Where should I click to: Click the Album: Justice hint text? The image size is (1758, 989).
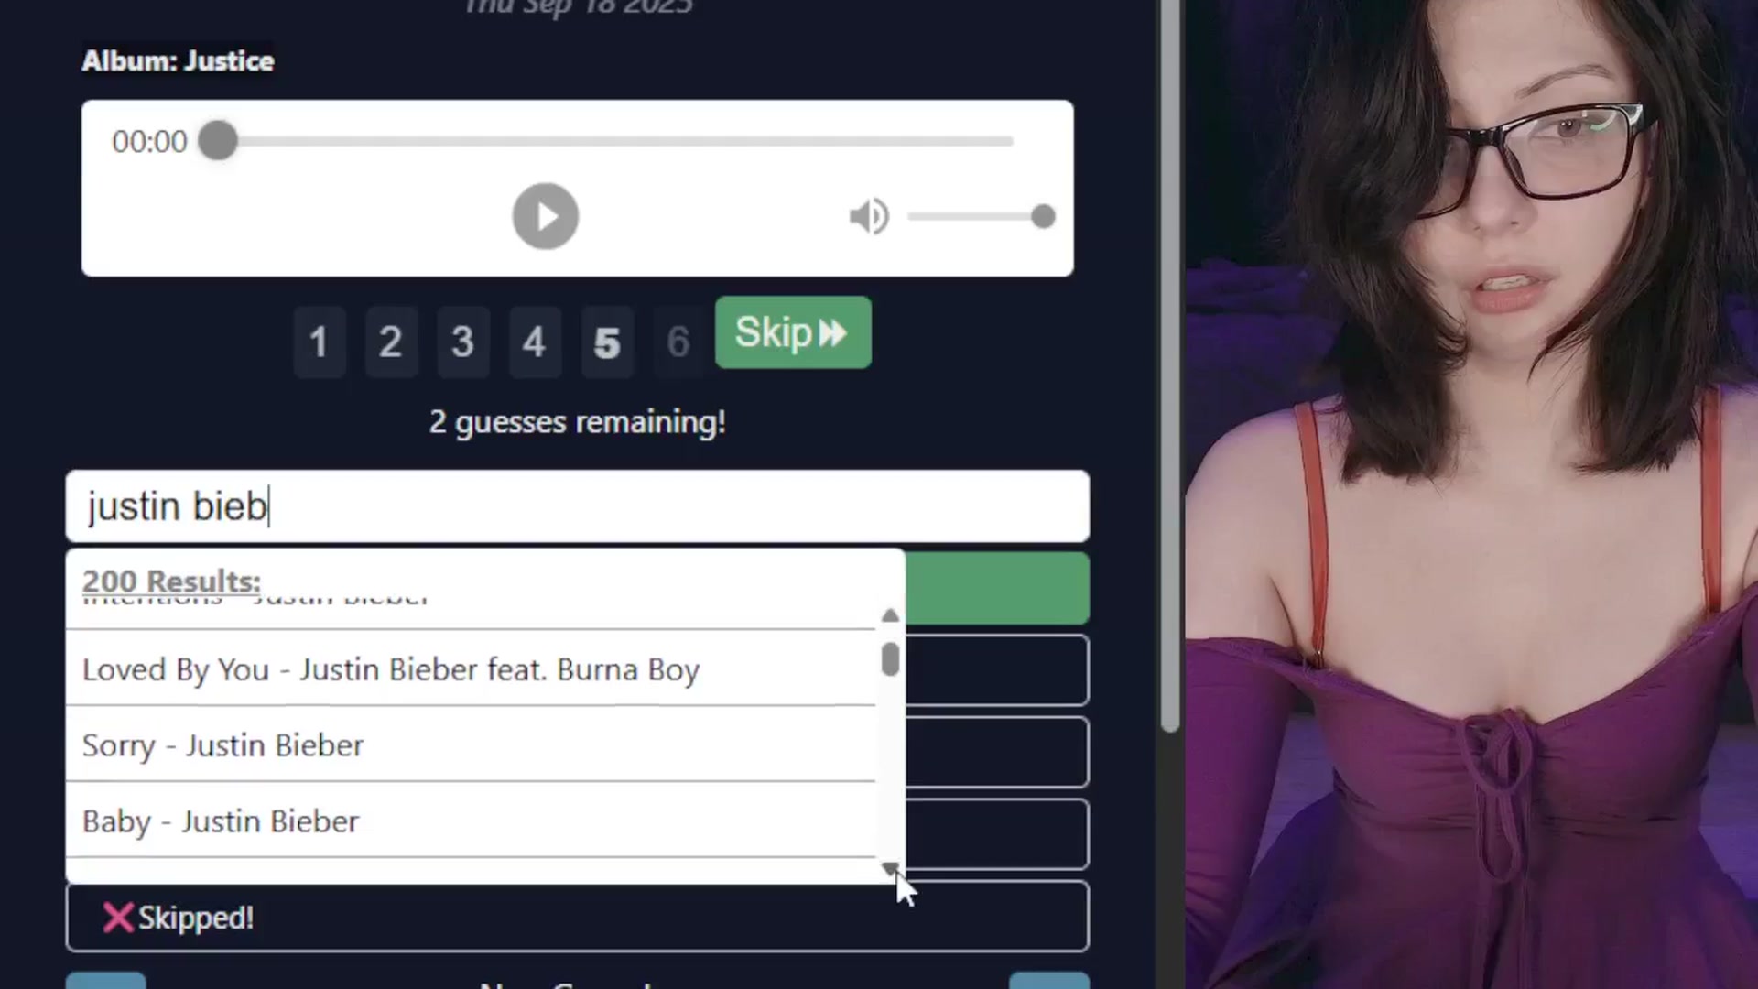178,60
